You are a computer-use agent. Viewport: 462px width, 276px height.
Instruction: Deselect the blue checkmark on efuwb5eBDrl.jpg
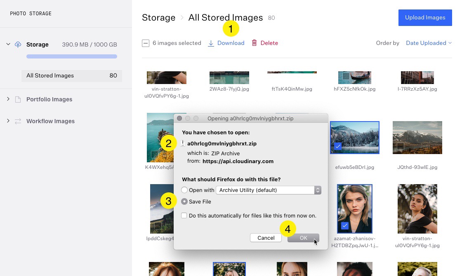click(x=337, y=146)
